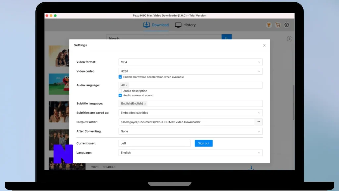This screenshot has height=191, width=339.
Task: Click browse button for Output Folder
Action: point(259,122)
